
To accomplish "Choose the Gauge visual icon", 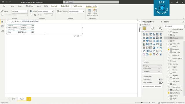I will coord(154,44).
